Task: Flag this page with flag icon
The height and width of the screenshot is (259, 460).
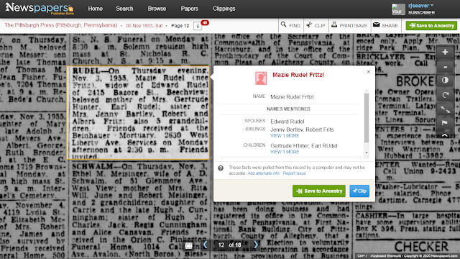Action: (445, 123)
